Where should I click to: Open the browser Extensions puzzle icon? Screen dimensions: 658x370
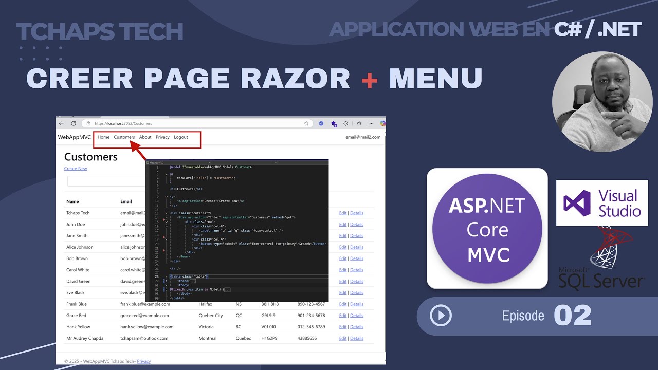tap(346, 123)
